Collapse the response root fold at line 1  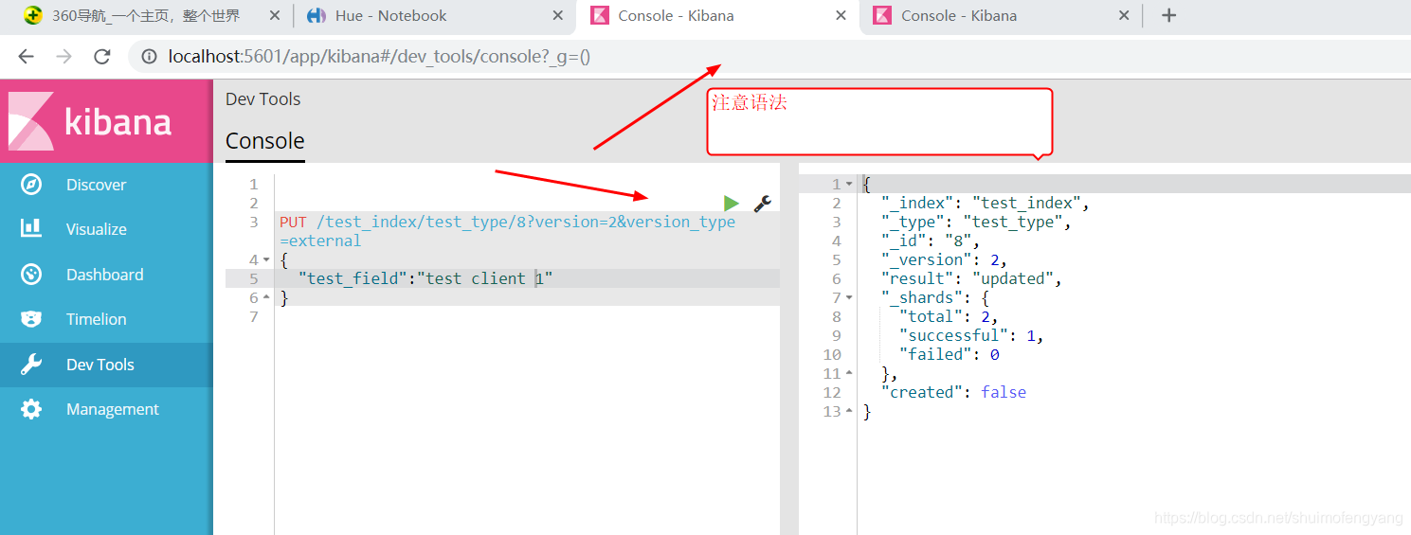[849, 184]
